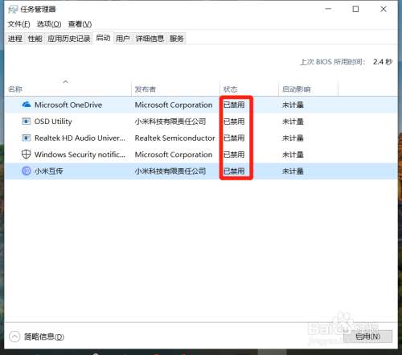
Task: Click the OSD Utility app icon
Action: 26,122
